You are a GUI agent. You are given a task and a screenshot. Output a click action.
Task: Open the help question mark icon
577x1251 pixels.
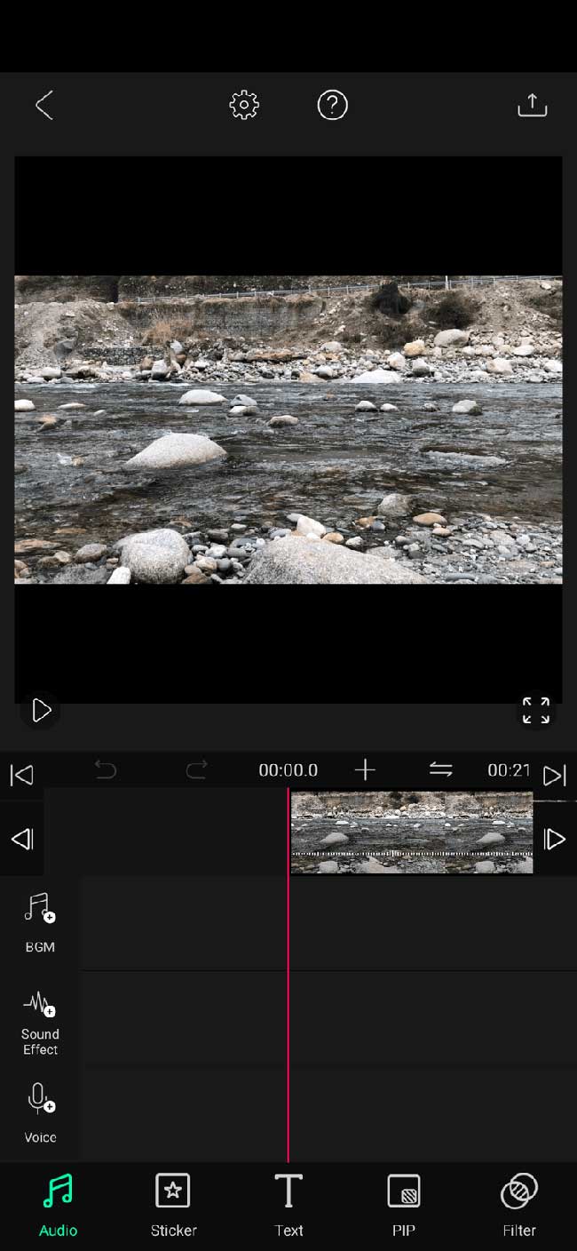click(x=332, y=105)
